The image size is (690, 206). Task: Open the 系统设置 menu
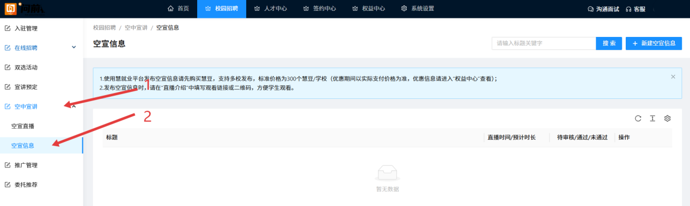tap(417, 9)
